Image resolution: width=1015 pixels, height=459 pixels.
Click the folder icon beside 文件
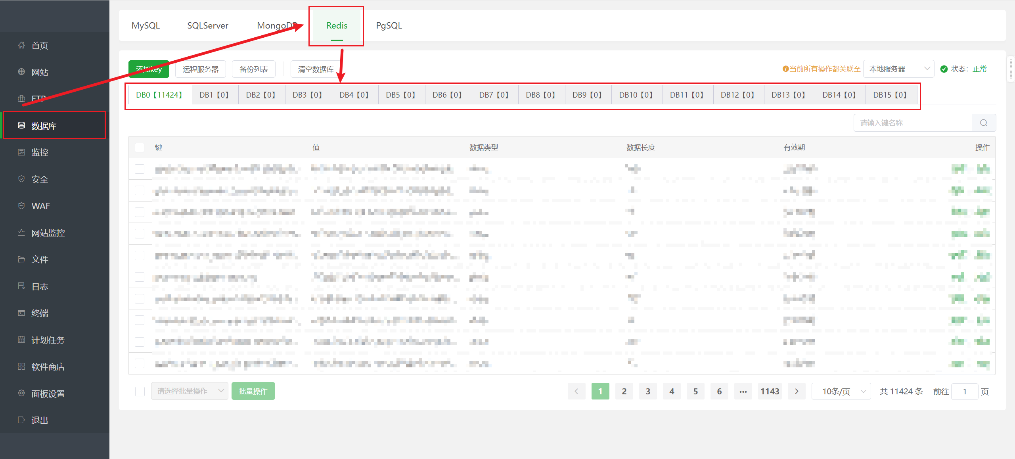(21, 259)
